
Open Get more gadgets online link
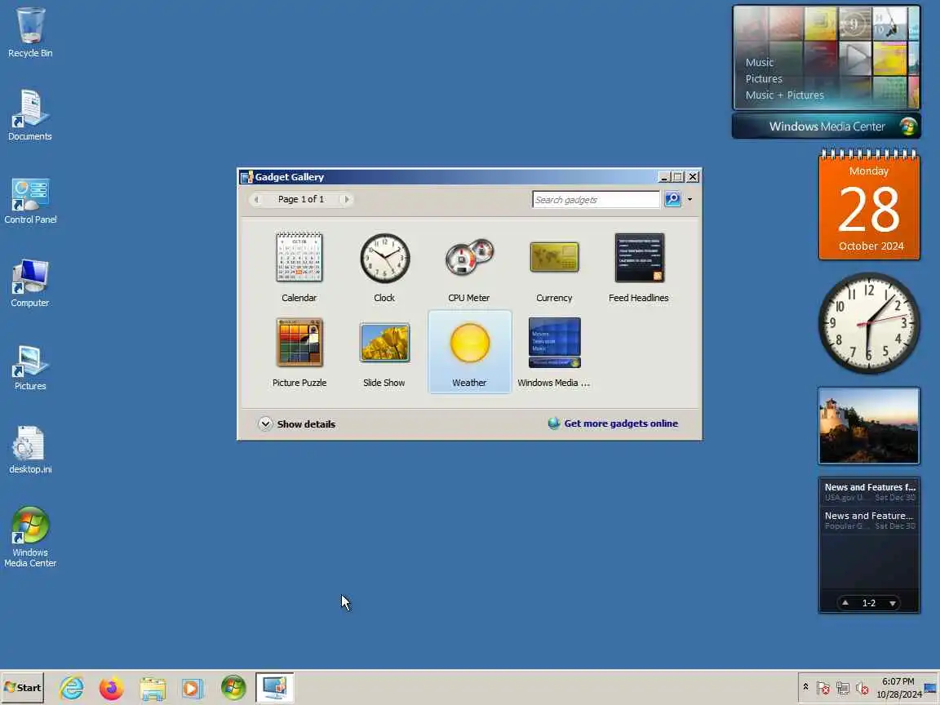coord(620,423)
